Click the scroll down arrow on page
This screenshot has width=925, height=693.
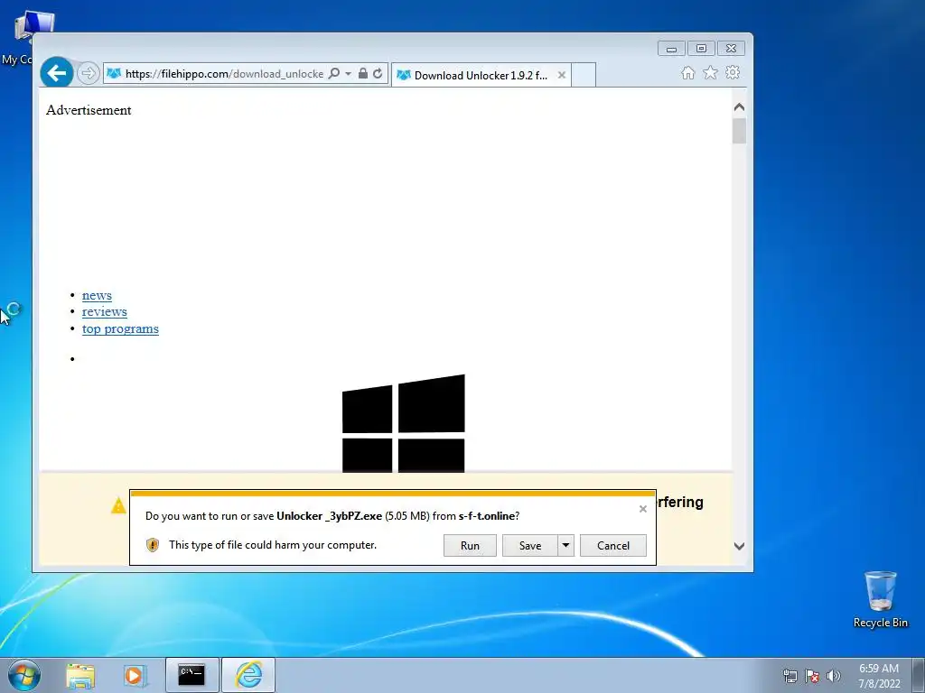[739, 546]
